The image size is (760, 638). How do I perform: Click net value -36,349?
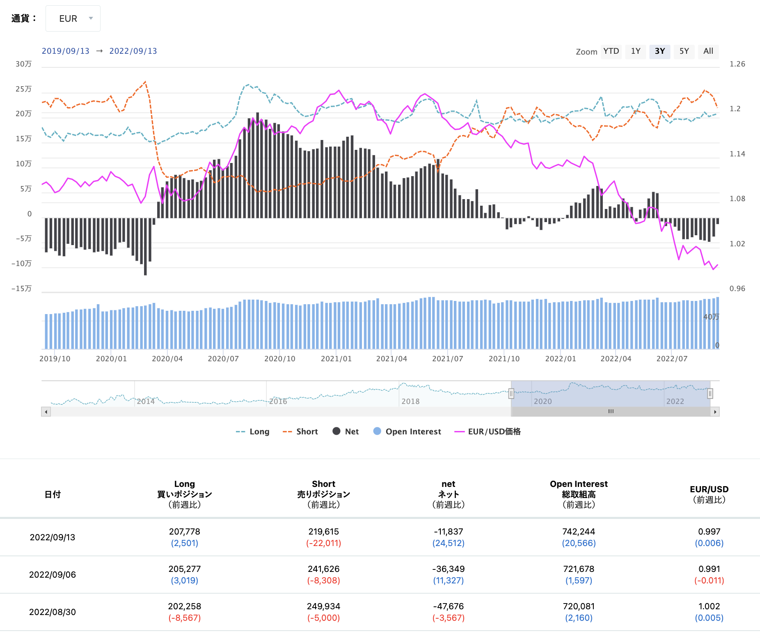pos(449,569)
